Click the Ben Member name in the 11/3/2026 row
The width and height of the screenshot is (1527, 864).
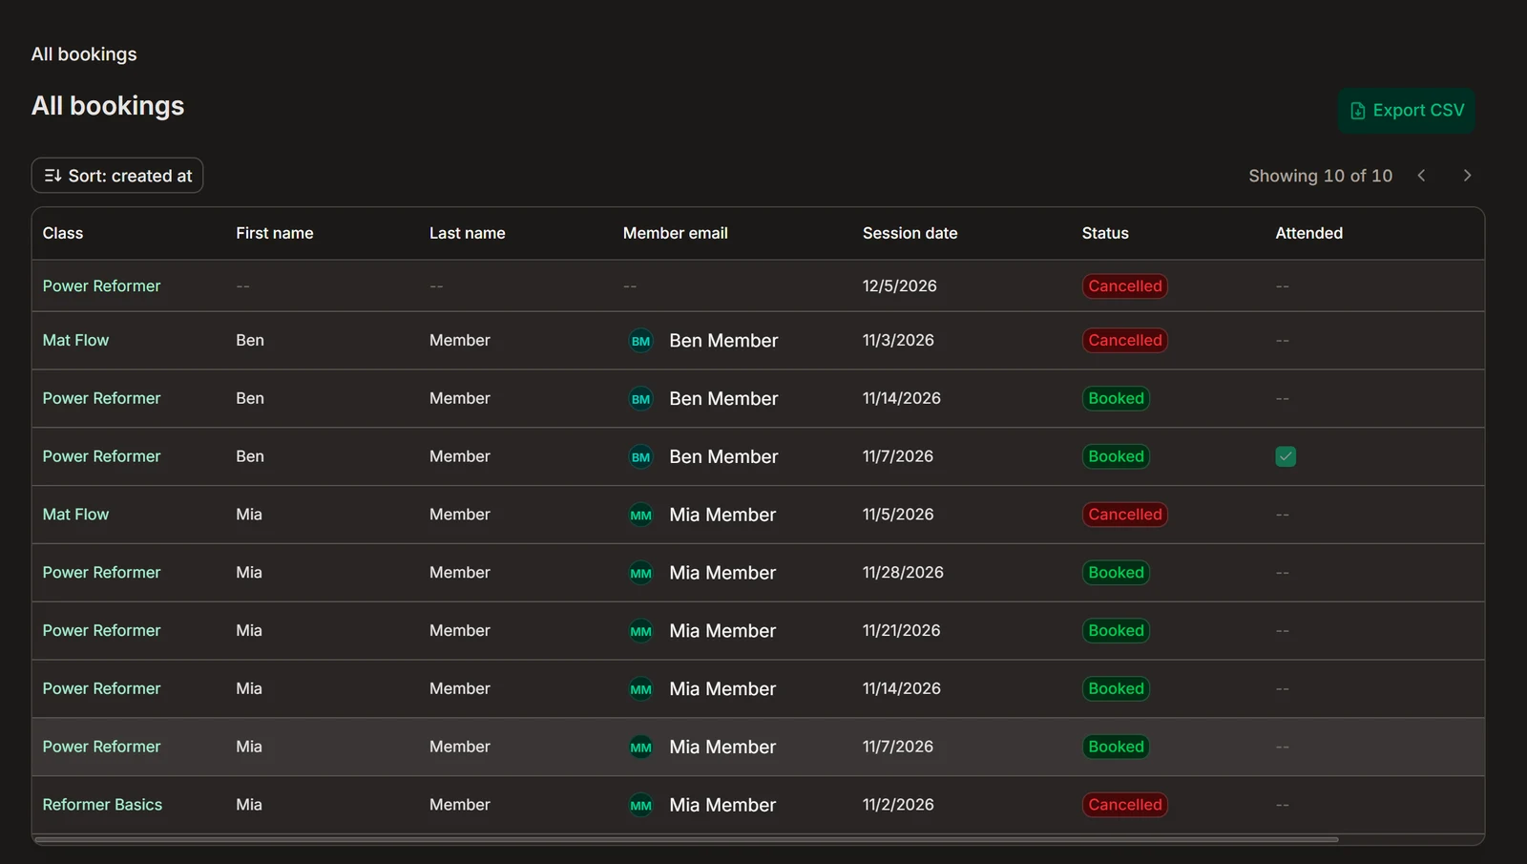click(x=723, y=341)
